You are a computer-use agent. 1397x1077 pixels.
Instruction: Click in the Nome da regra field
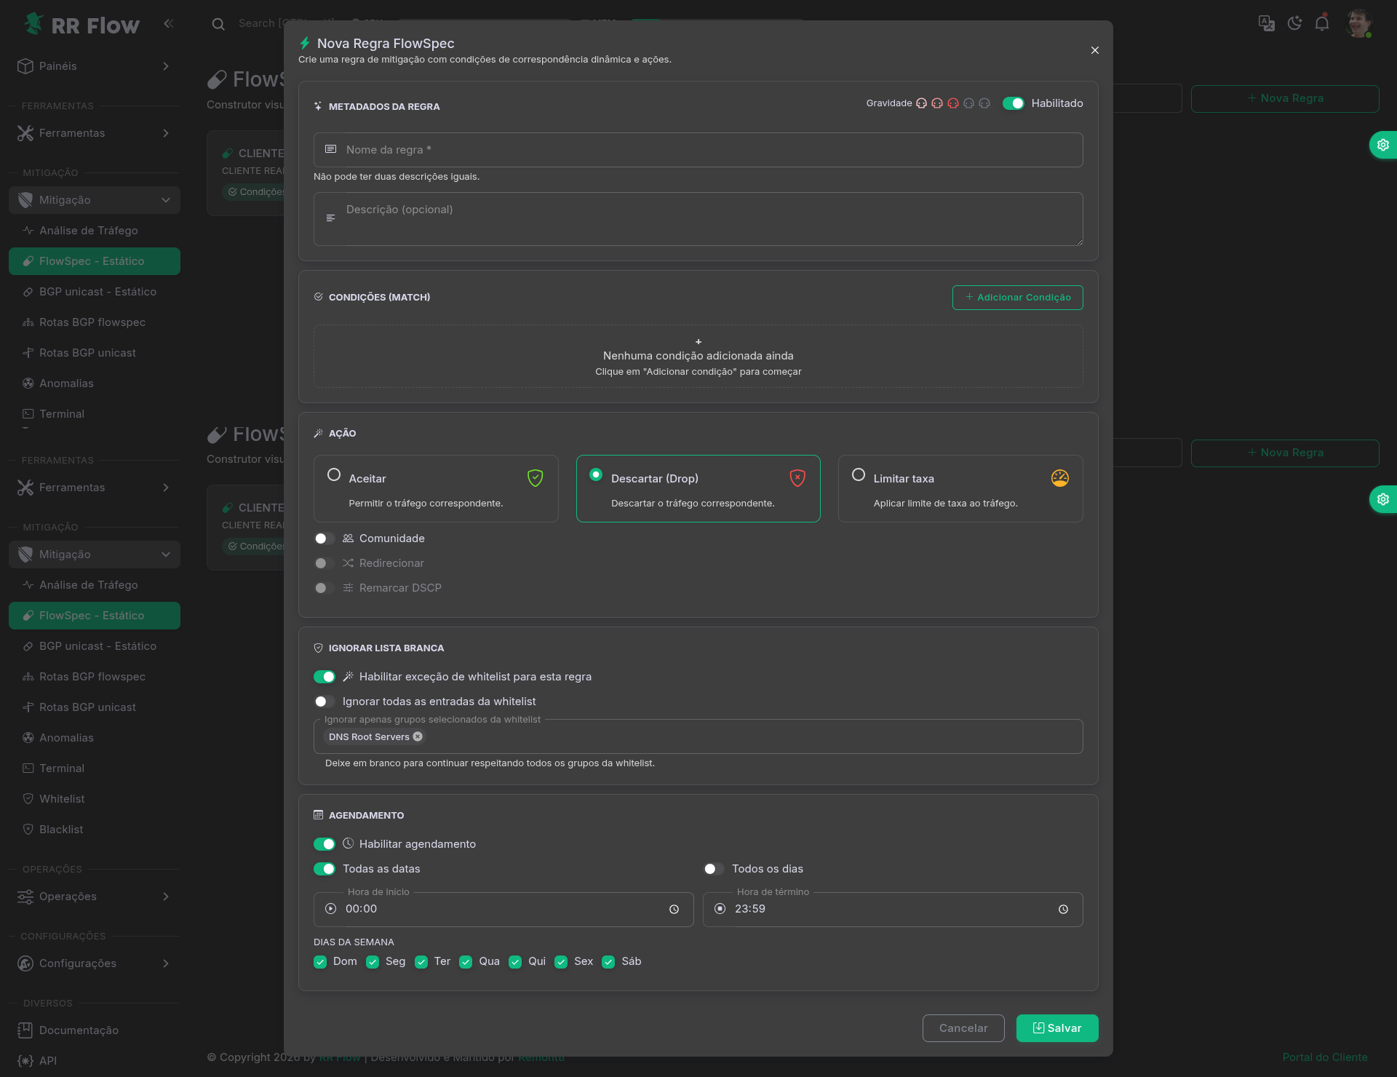(698, 150)
